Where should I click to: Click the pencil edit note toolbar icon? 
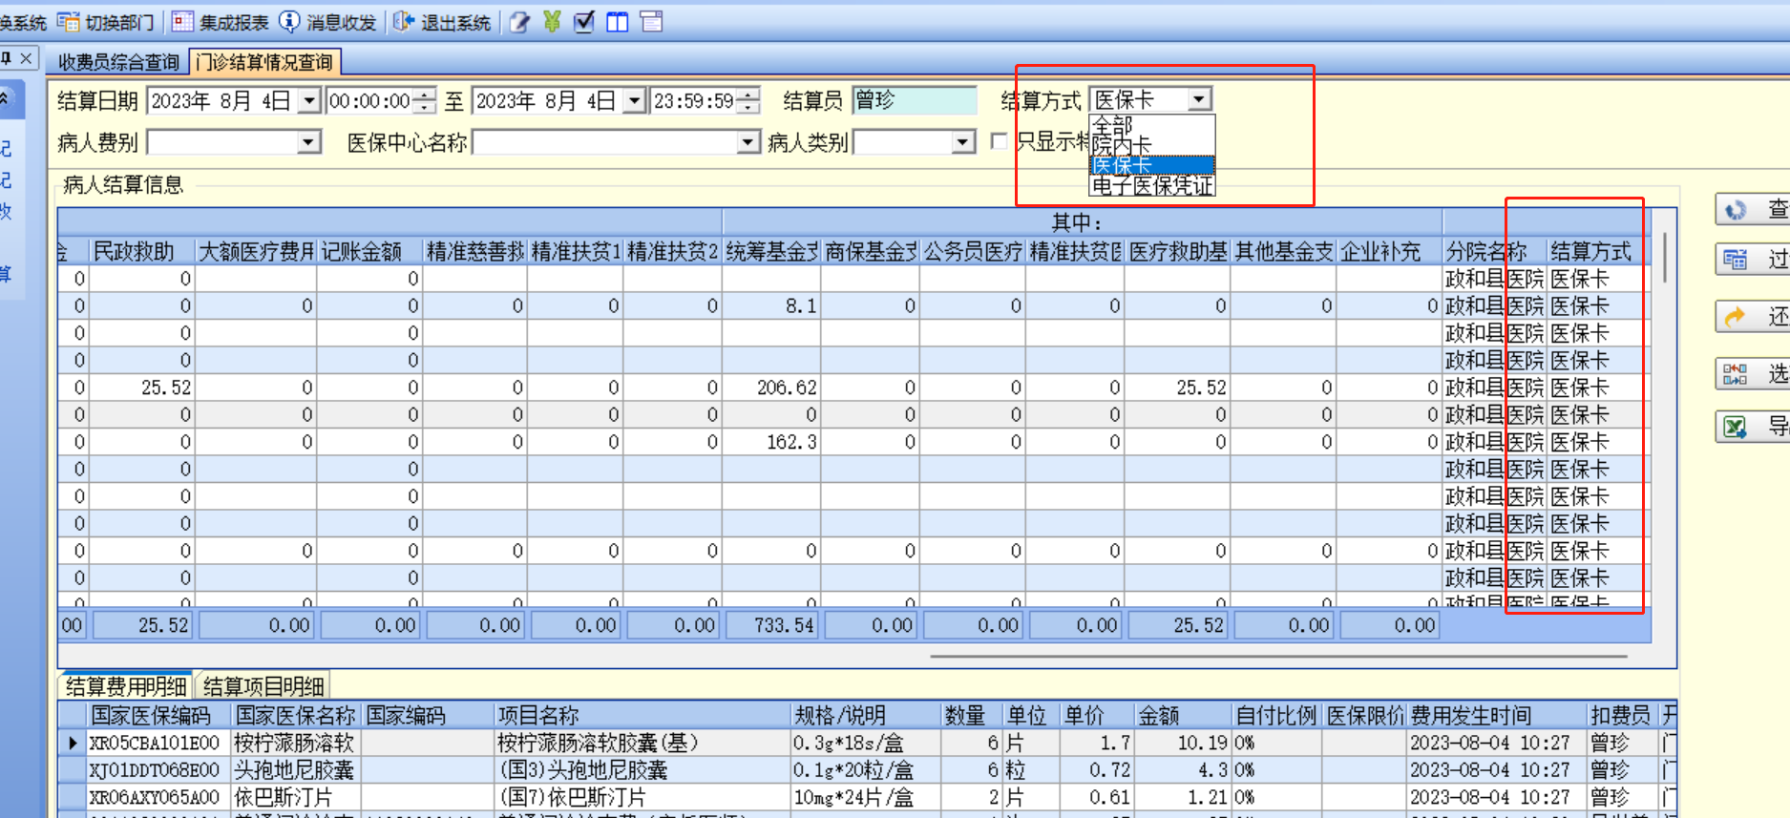click(519, 22)
